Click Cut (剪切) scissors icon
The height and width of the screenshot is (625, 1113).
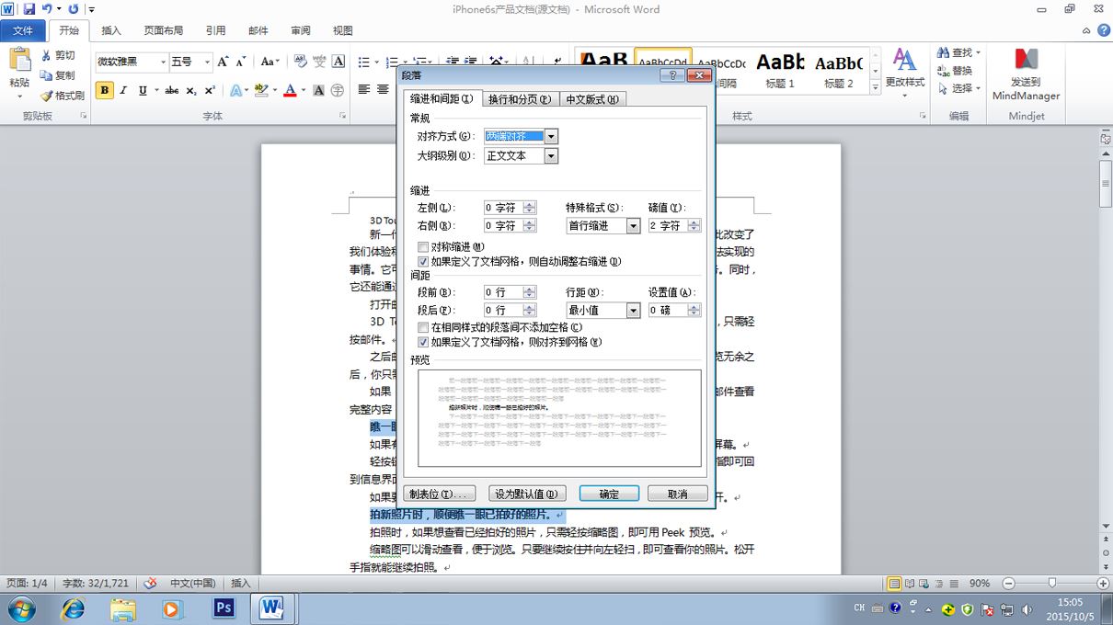coord(46,56)
